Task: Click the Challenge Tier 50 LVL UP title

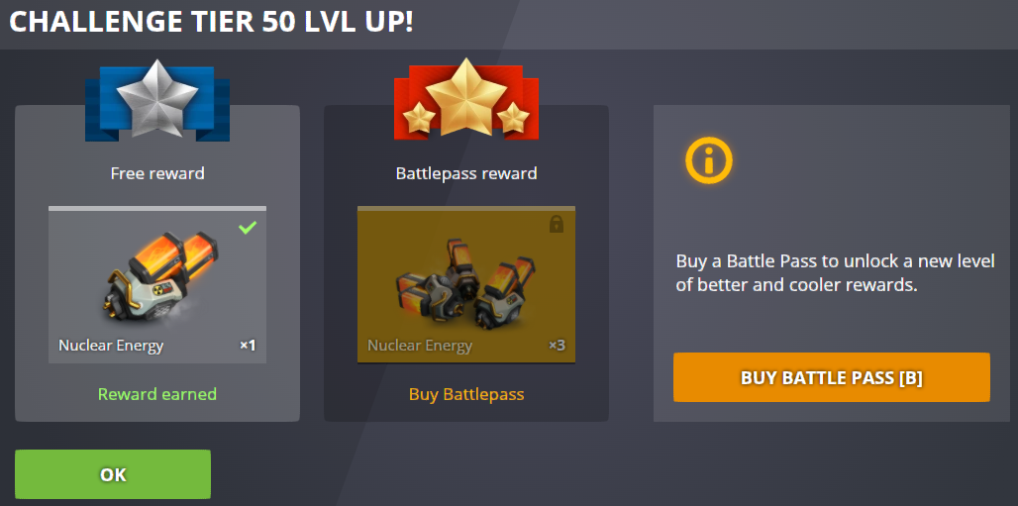Action: [x=211, y=22]
